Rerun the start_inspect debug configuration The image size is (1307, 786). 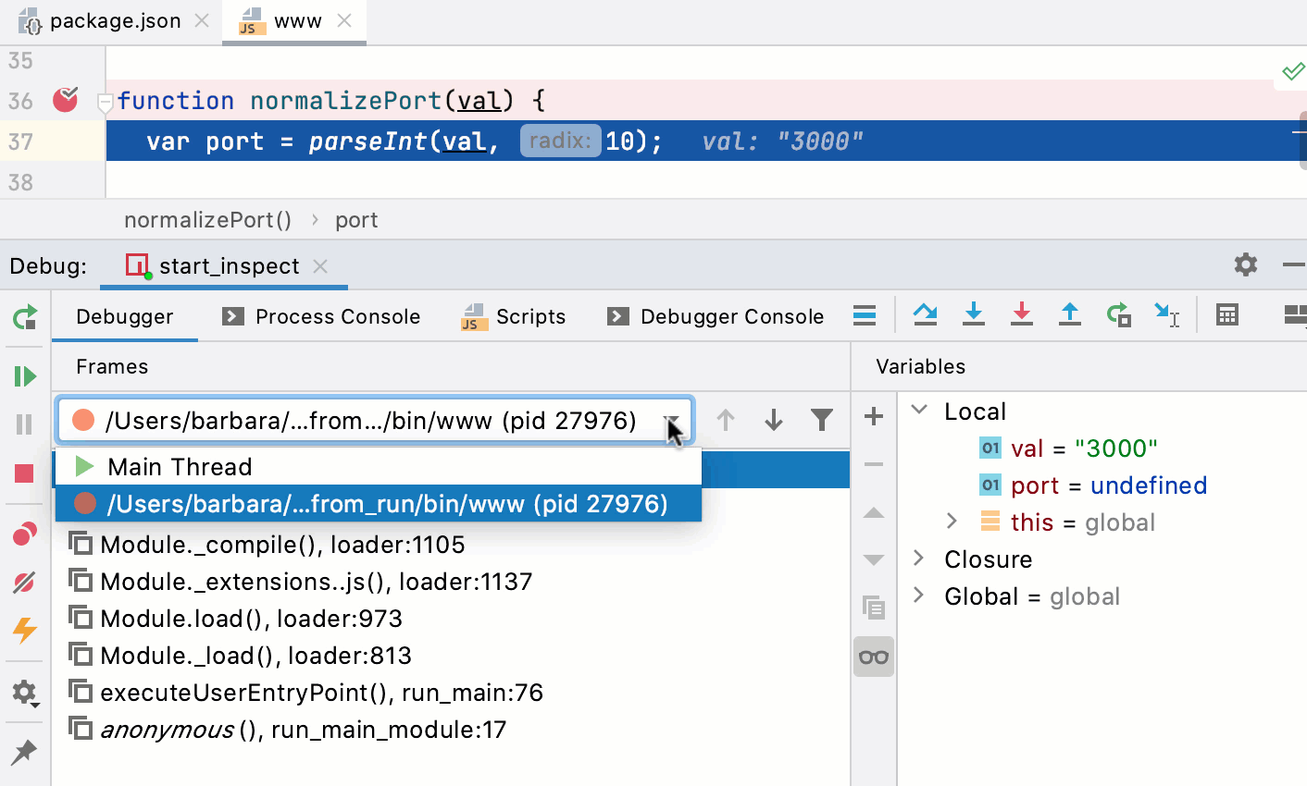click(x=25, y=315)
